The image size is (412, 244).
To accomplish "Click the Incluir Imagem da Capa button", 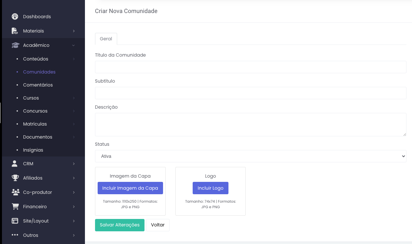I will 130,188.
